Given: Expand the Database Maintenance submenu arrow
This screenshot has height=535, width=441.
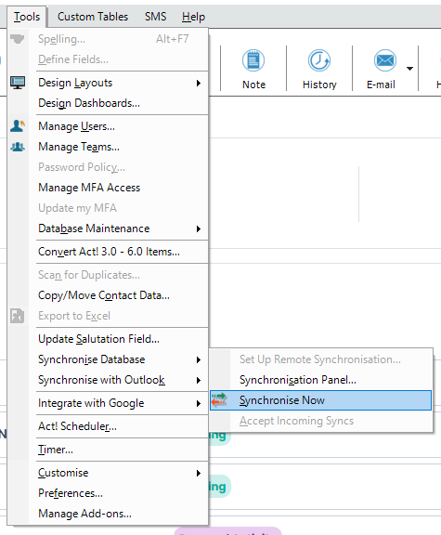Looking at the screenshot, I should (x=199, y=228).
